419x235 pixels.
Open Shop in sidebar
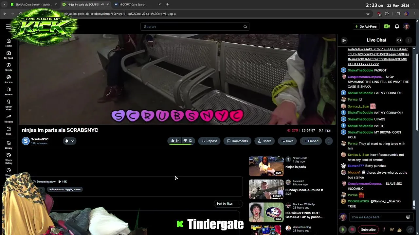coord(9,131)
